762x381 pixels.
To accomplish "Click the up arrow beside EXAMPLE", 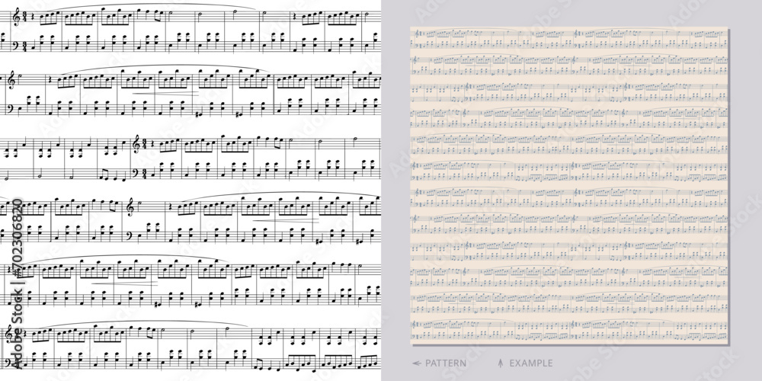I will pos(501,363).
